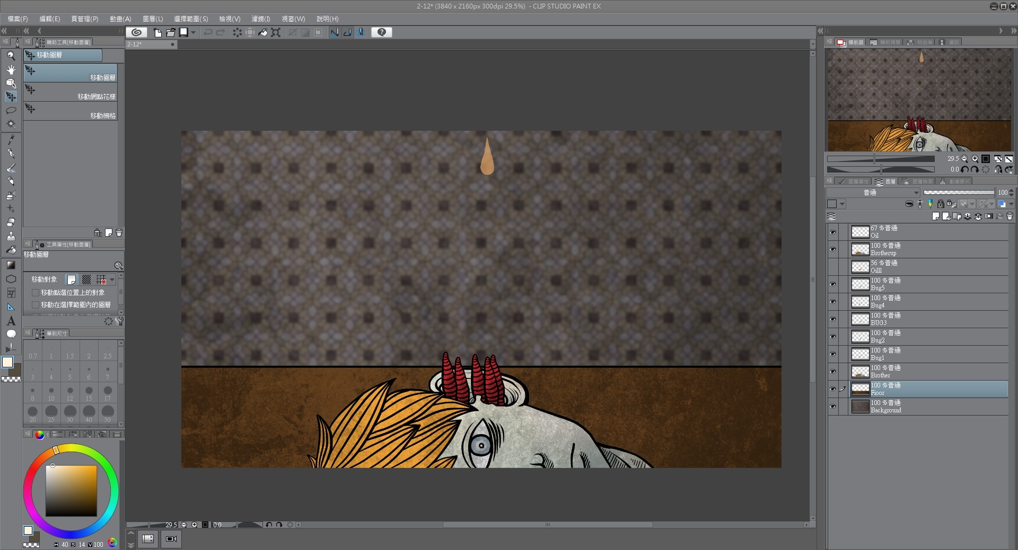The width and height of the screenshot is (1018, 550).
Task: Select the Hand move tool
Action: (x=11, y=69)
